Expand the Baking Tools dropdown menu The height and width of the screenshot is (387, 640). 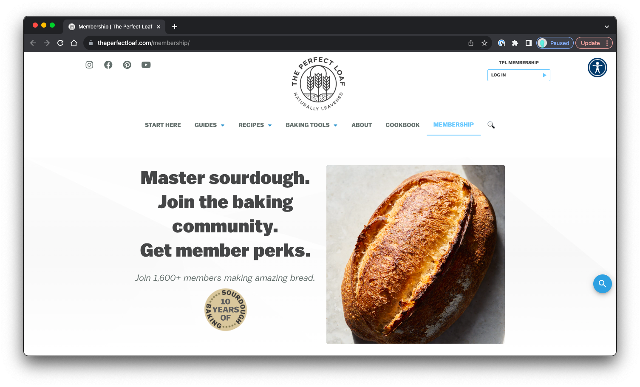(312, 125)
